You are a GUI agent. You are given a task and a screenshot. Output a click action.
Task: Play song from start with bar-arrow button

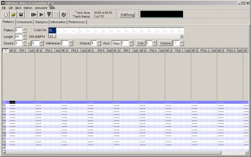pyautogui.click(x=34, y=15)
